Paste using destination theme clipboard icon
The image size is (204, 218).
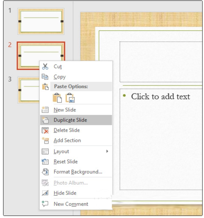coord(57,98)
